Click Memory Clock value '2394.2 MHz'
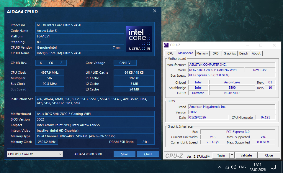 pos(47,142)
